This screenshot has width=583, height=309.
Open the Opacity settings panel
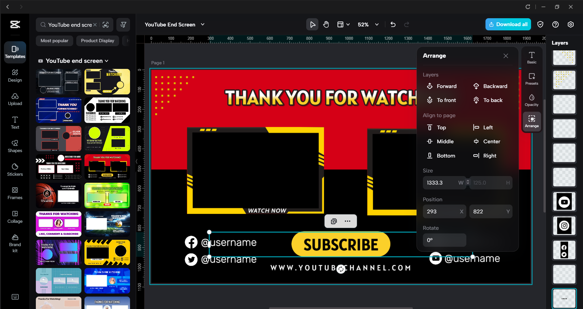(531, 100)
